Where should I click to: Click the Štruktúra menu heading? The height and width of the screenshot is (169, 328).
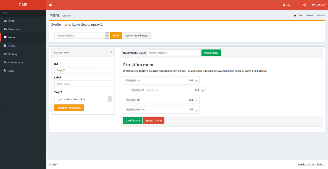139,65
